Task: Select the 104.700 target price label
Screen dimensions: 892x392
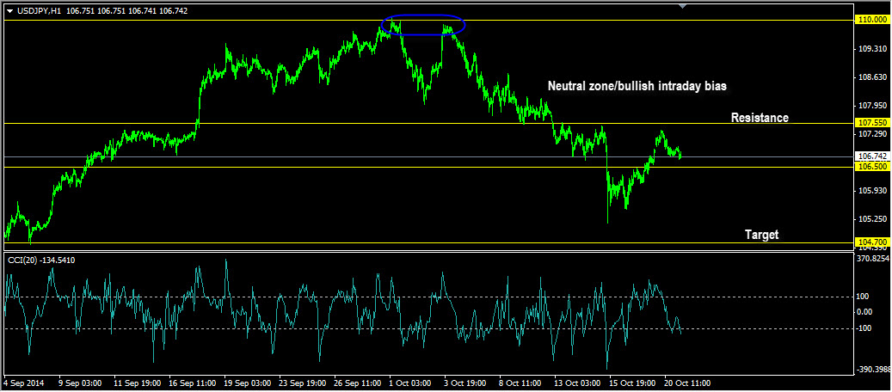Action: coord(872,242)
